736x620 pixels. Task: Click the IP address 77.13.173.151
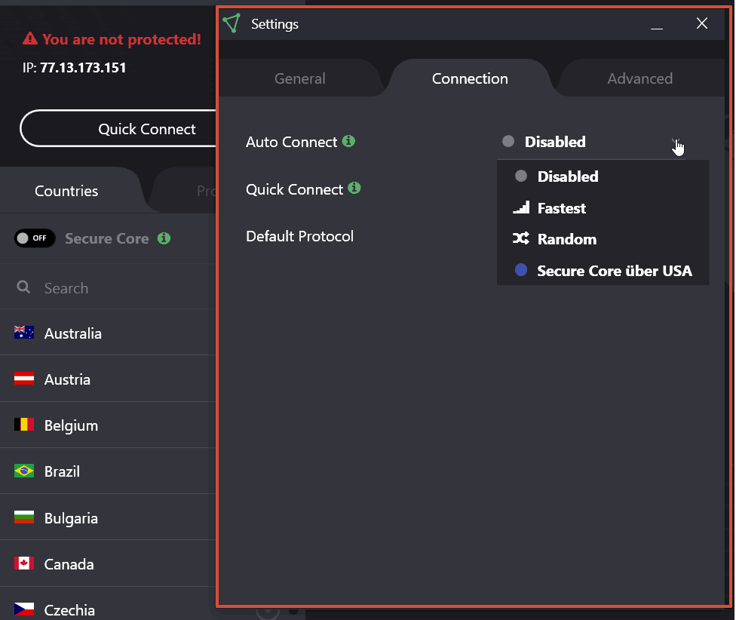pyautogui.click(x=83, y=68)
